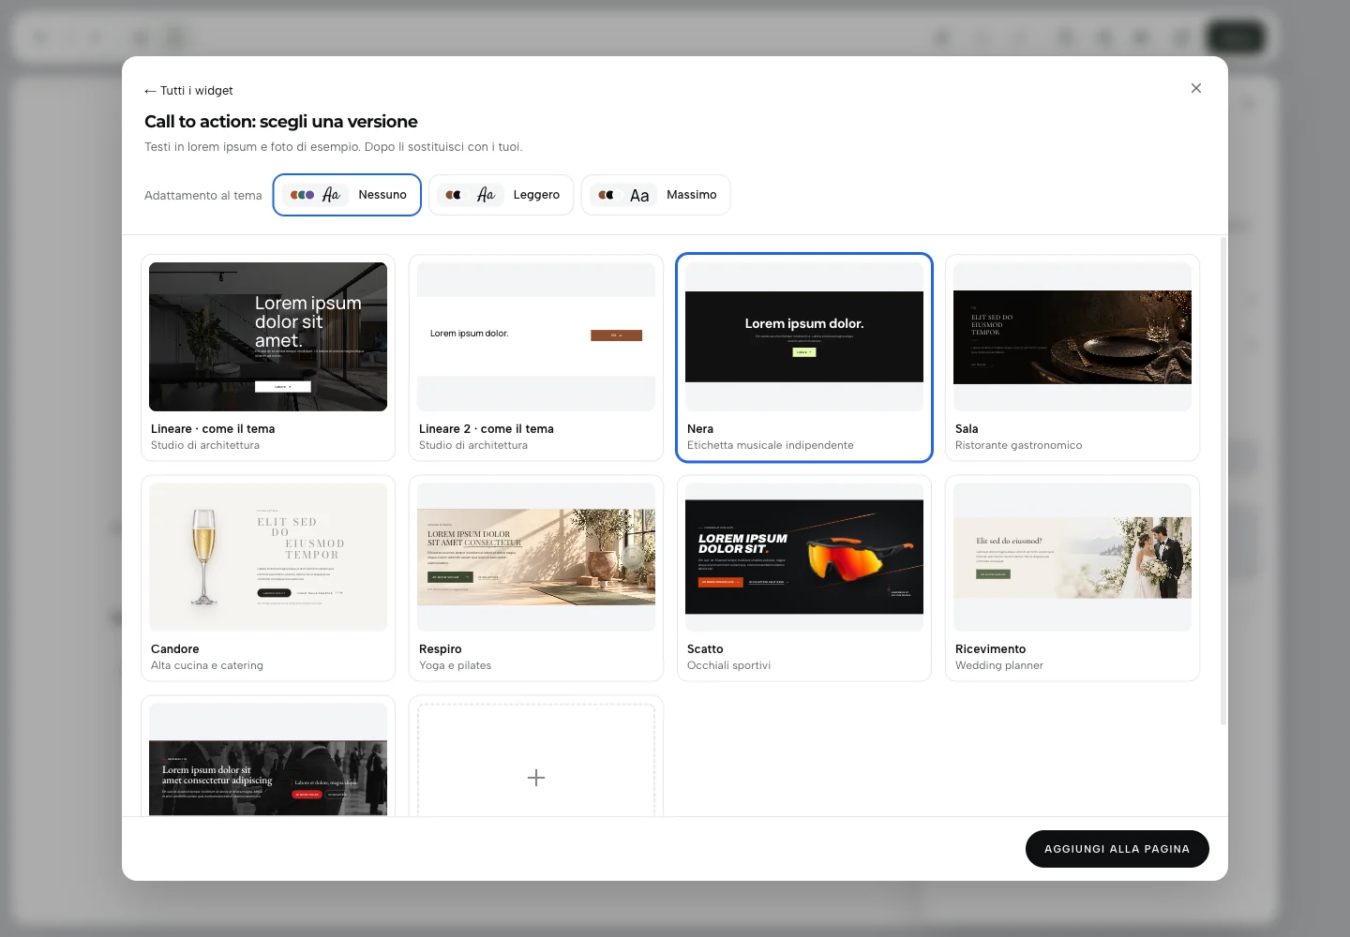Go back to Tutti i widget

(x=188, y=91)
